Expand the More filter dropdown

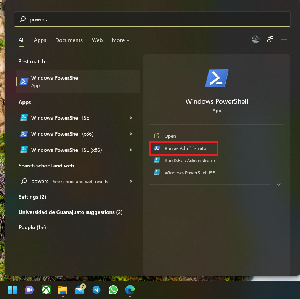120,40
